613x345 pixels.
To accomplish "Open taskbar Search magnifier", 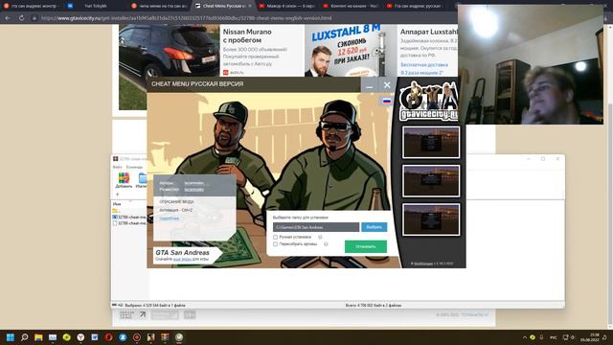I will point(24,337).
